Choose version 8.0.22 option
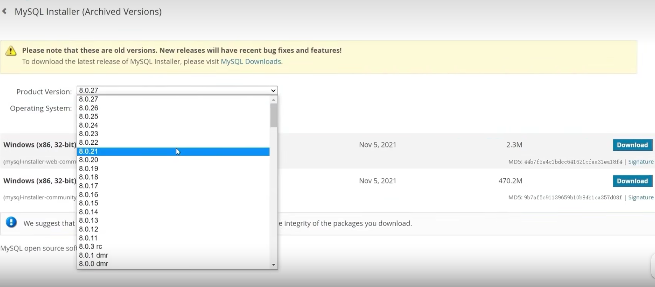 click(x=173, y=143)
